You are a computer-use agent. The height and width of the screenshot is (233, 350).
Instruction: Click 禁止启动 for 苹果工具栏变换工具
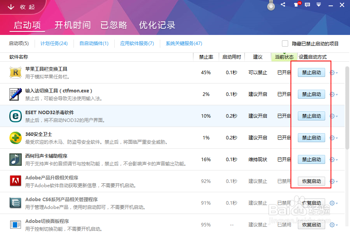pyautogui.click(x=311, y=72)
